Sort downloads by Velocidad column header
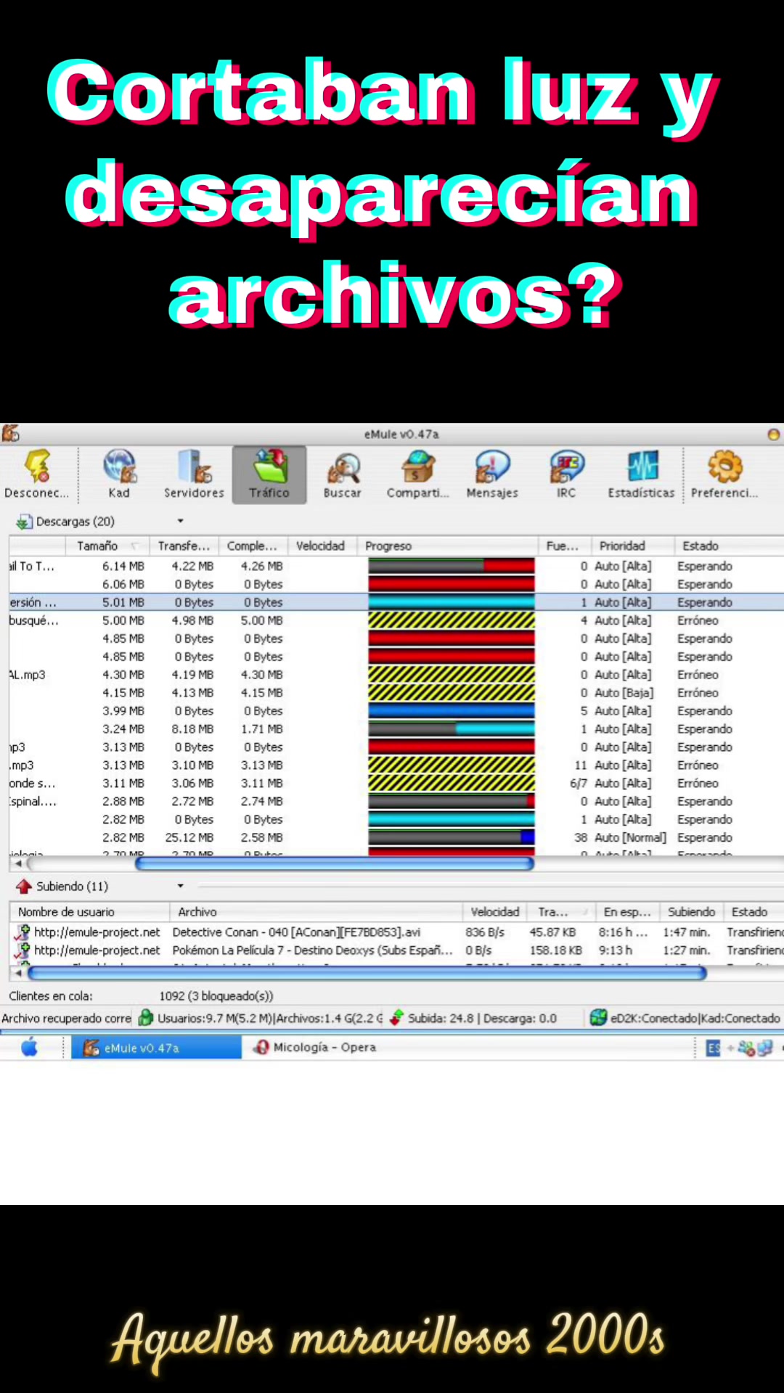 (322, 546)
